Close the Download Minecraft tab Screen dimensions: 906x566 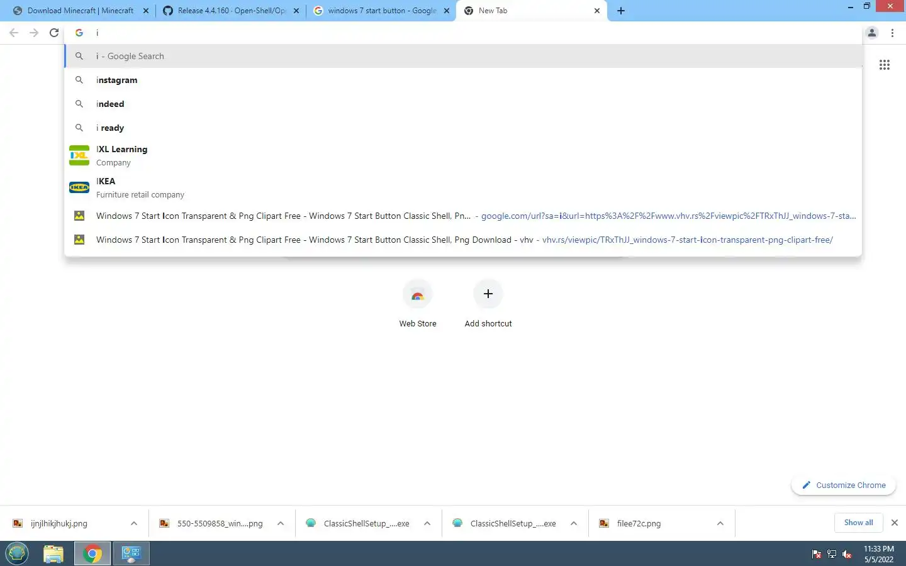click(x=146, y=11)
